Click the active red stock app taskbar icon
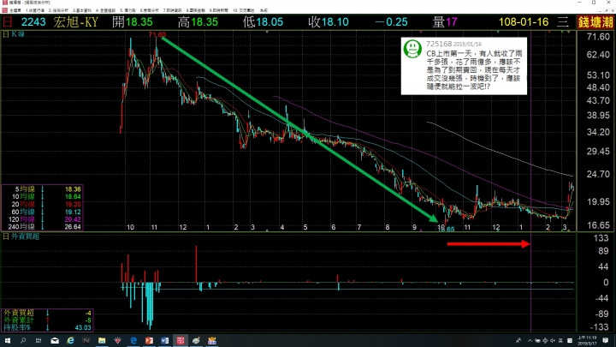Image resolution: width=616 pixels, height=347 pixels. click(181, 340)
